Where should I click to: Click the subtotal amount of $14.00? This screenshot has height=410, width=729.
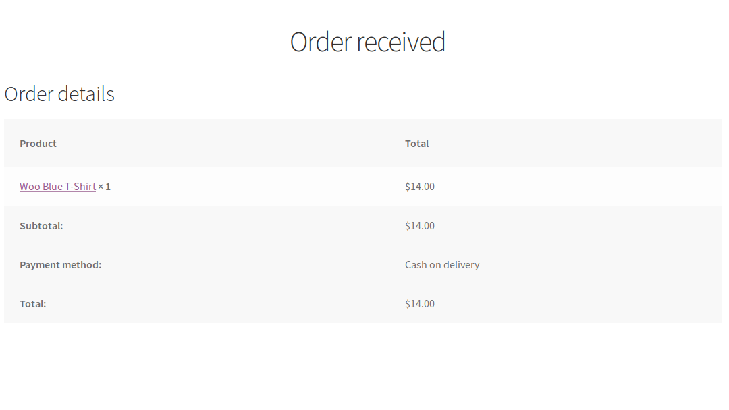(419, 225)
